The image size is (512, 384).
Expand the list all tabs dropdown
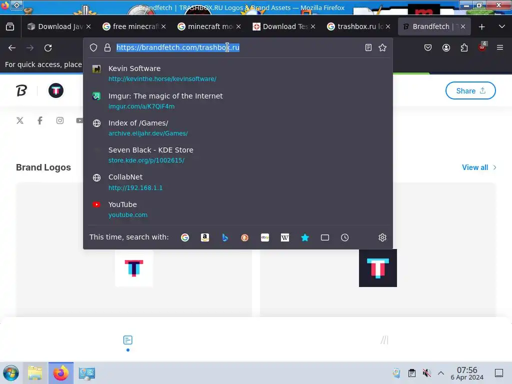point(502,26)
